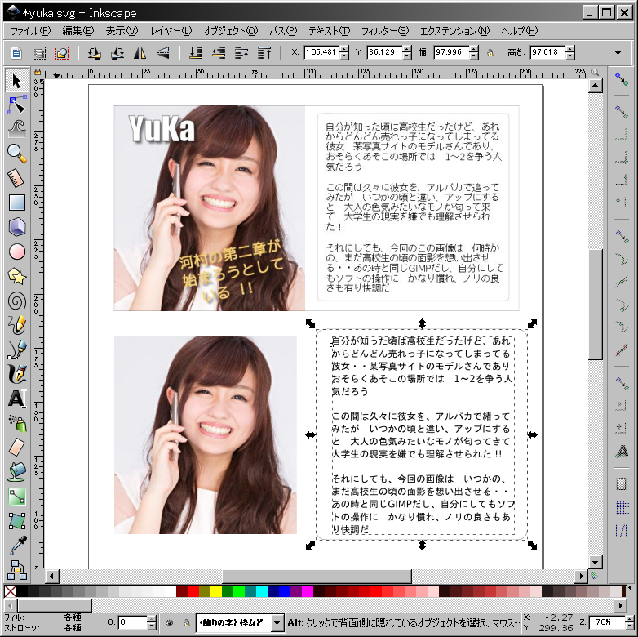Select the Rectangle tool
The image size is (638, 637).
(17, 203)
